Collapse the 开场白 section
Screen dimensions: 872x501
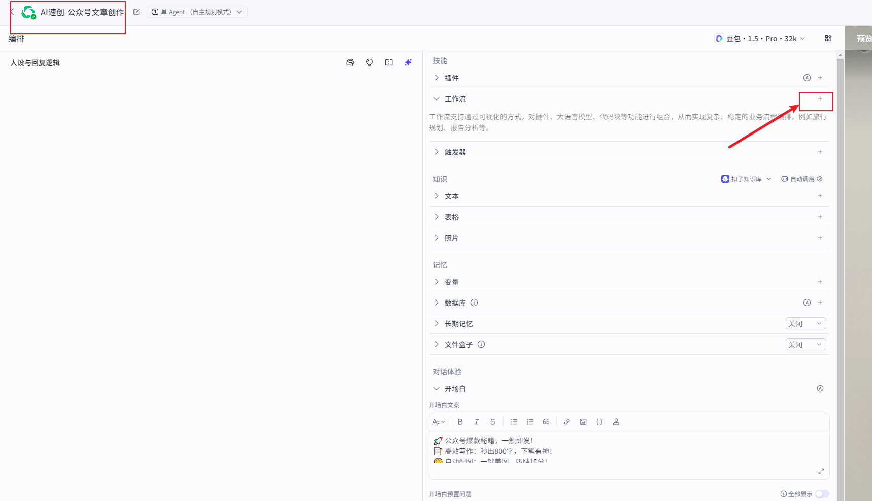pyautogui.click(x=437, y=388)
